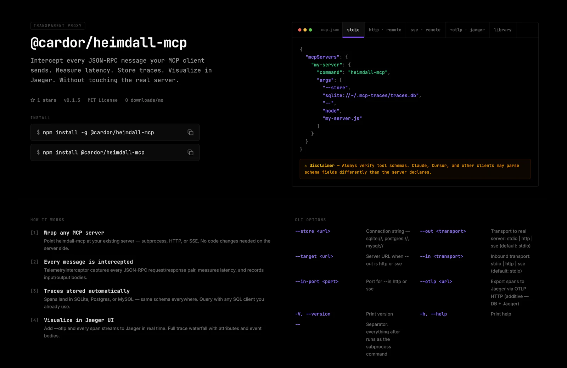Click the yellow window dot
The image size is (567, 368).
click(x=305, y=30)
